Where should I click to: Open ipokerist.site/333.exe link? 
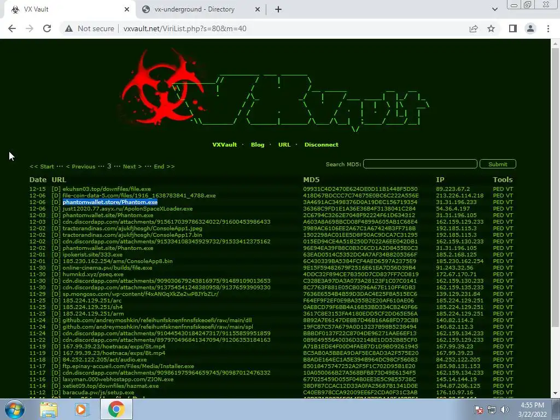tap(92, 255)
